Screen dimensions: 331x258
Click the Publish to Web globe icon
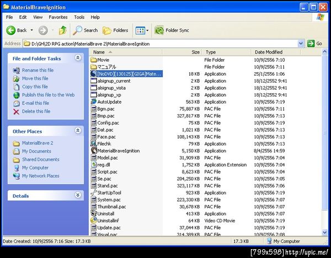[x=16, y=95]
